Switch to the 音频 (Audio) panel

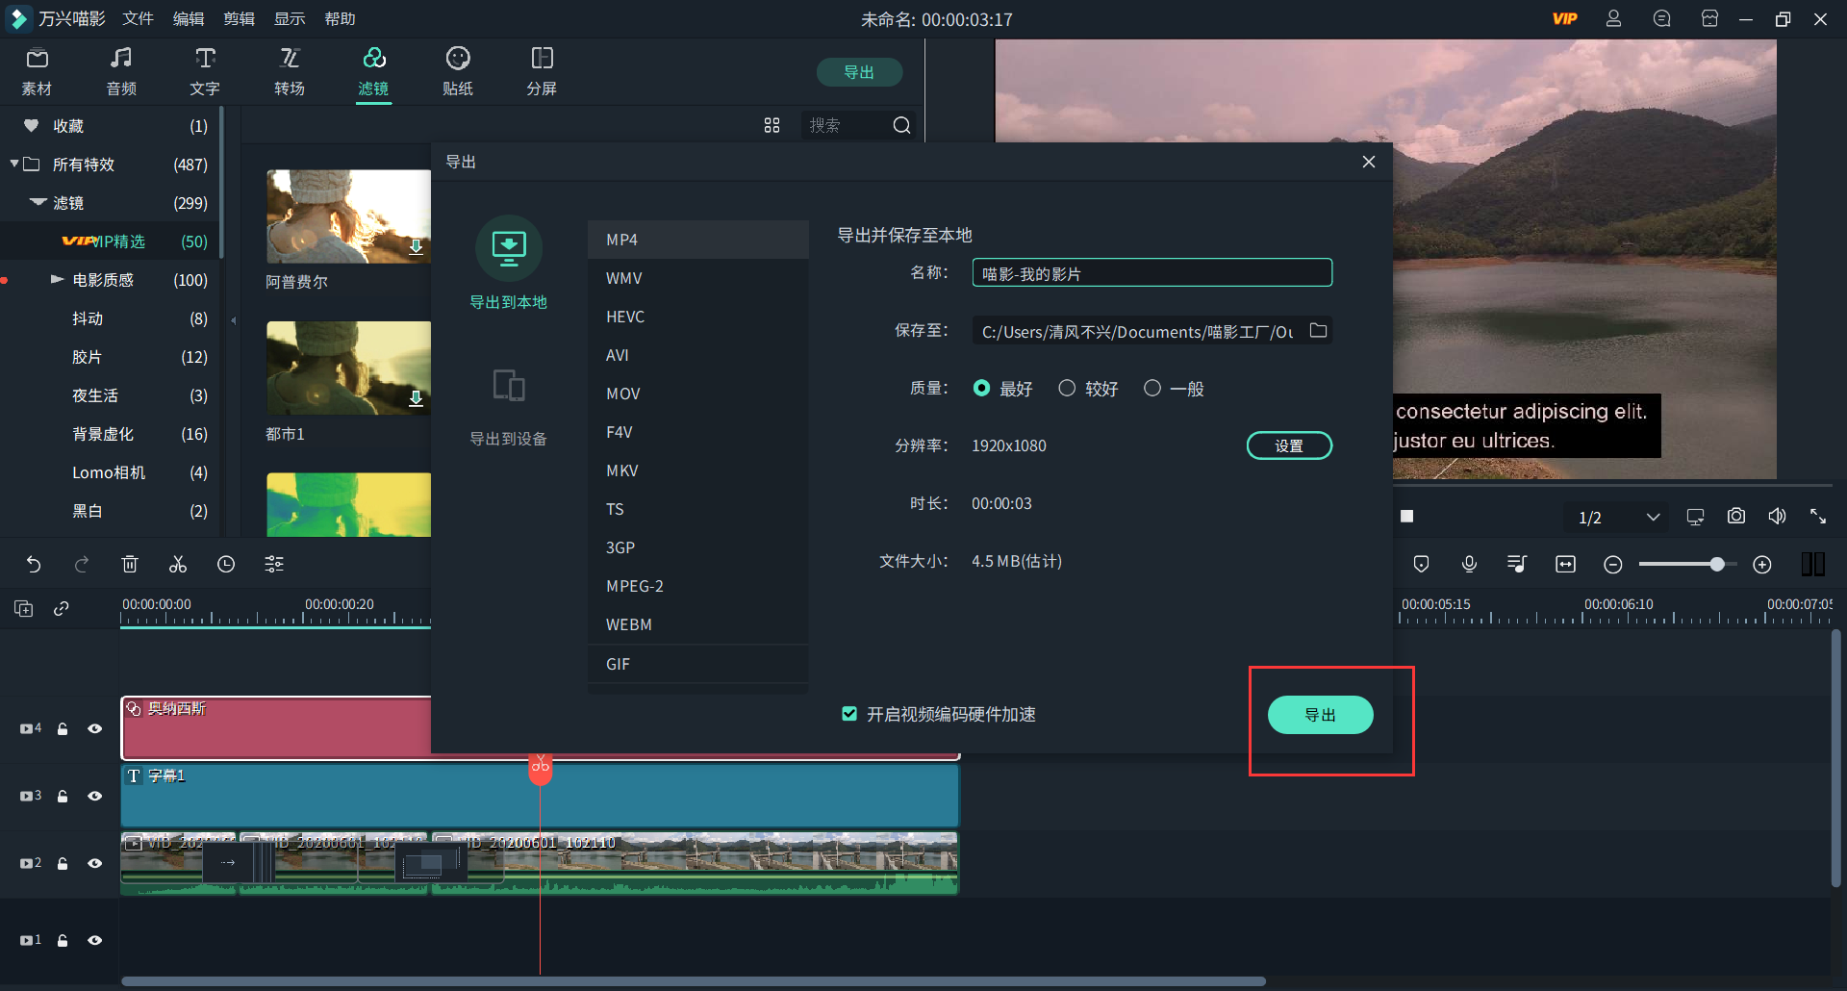click(120, 70)
